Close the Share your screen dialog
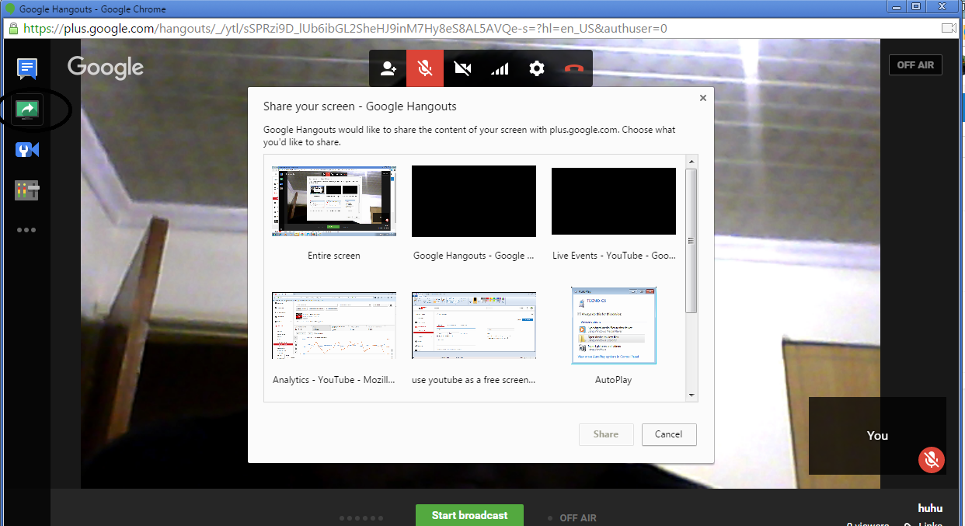965x526 pixels. (x=703, y=98)
